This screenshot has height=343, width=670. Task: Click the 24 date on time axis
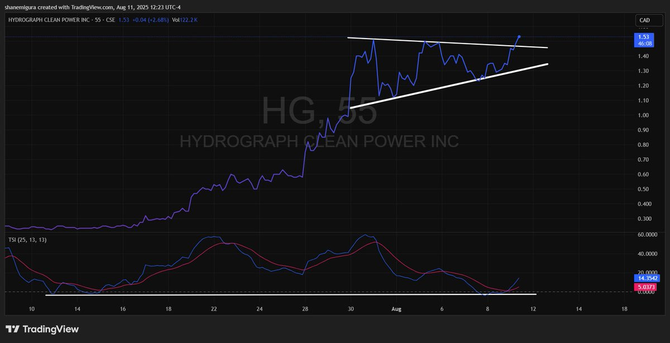260,308
